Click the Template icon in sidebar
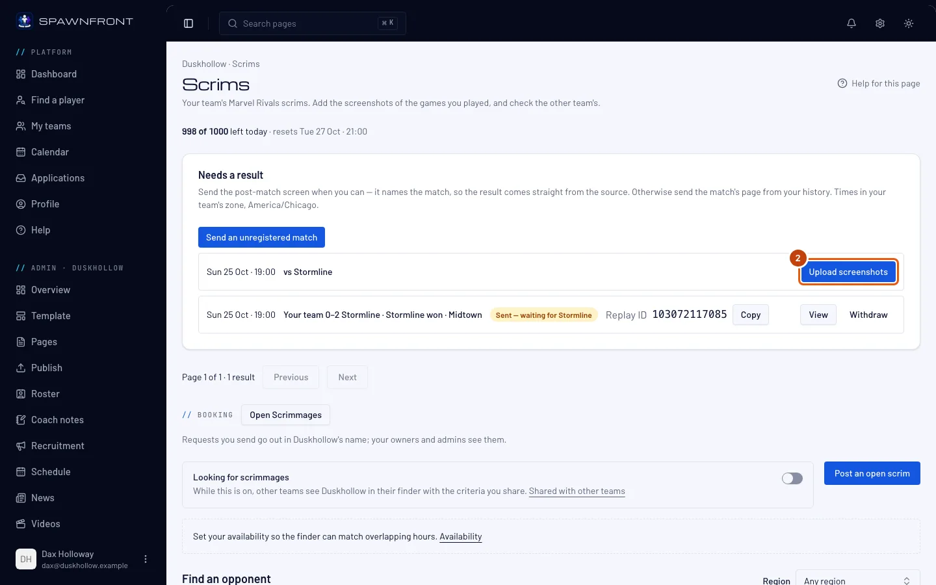The width and height of the screenshot is (936, 585). 21,316
